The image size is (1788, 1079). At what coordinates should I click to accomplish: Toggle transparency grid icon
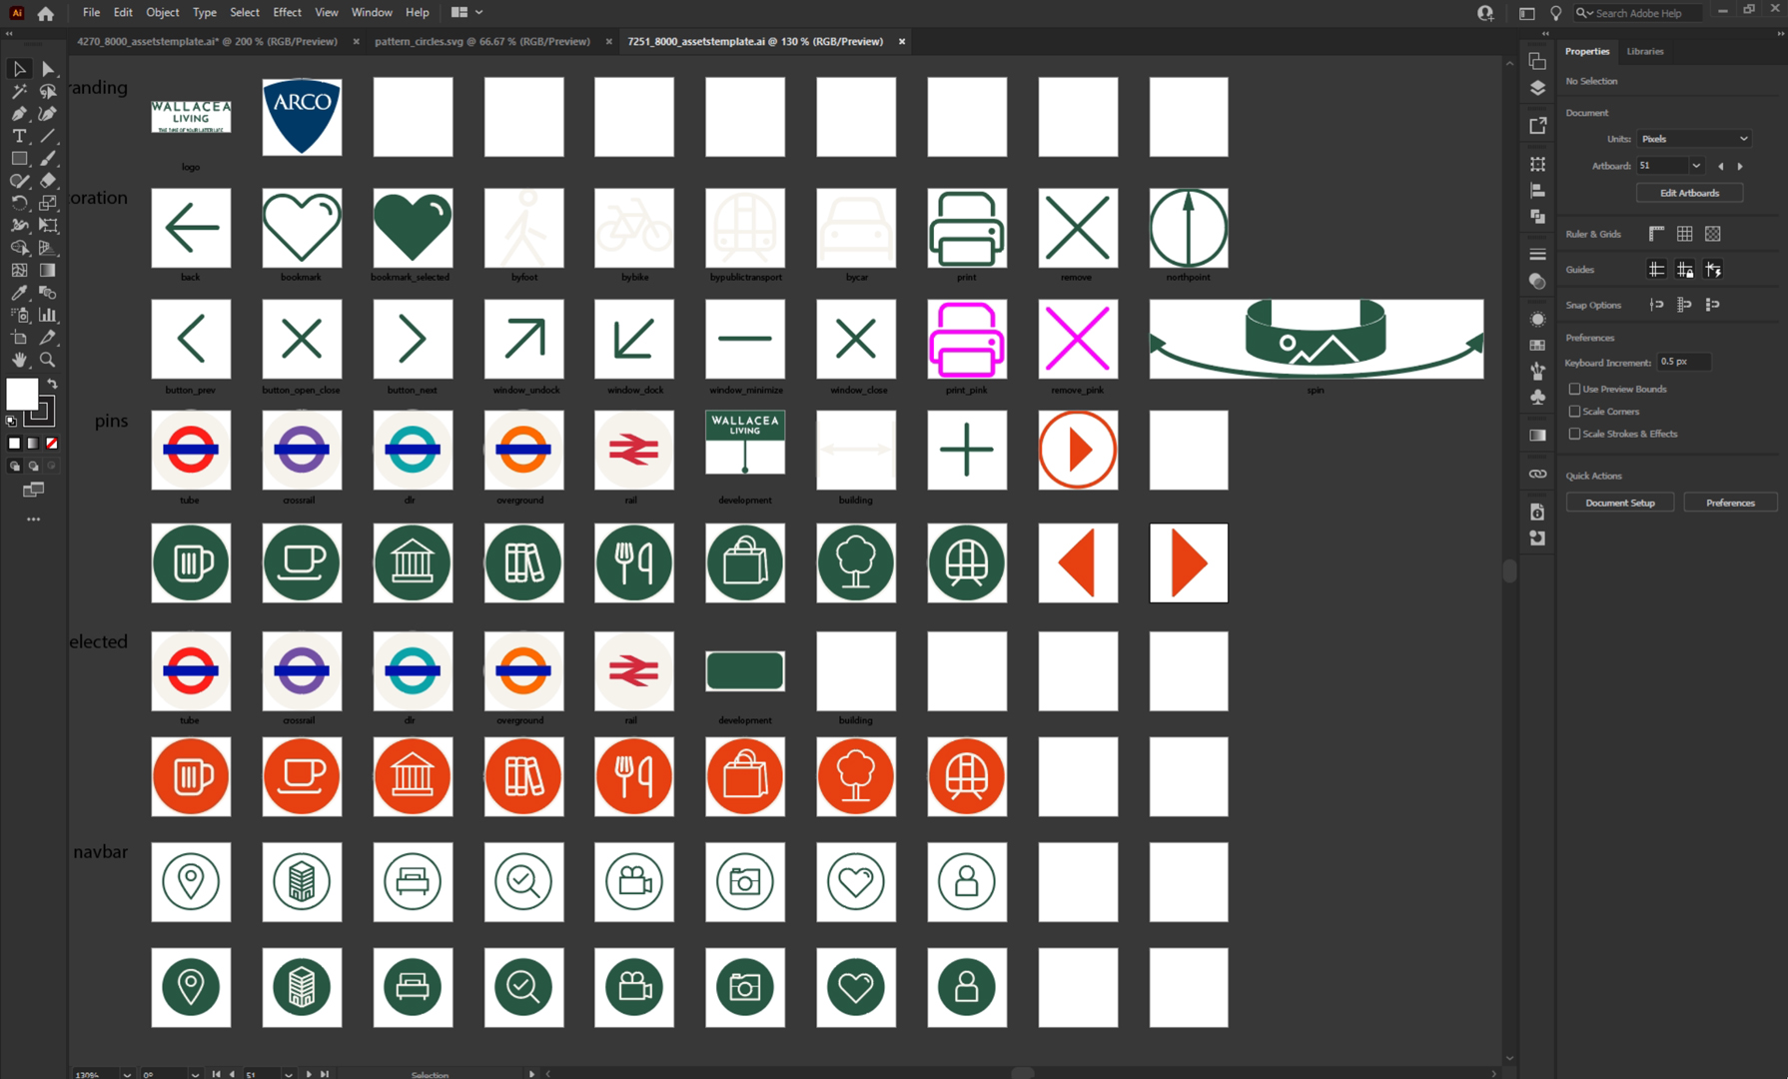[x=1713, y=234]
